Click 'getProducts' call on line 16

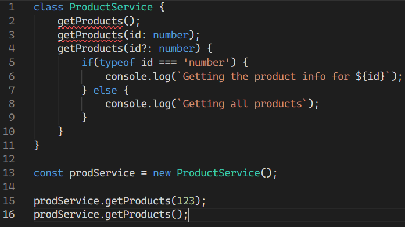[x=138, y=215]
